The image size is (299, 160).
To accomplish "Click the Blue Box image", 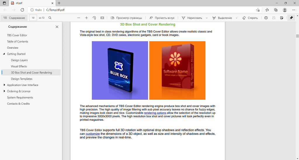I will point(120,71).
